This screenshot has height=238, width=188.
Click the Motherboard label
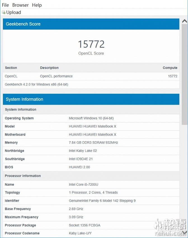[15, 134]
